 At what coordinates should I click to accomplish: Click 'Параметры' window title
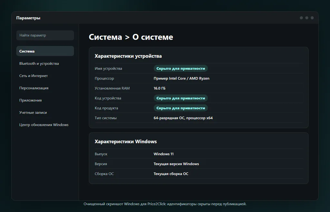[x=28, y=18]
